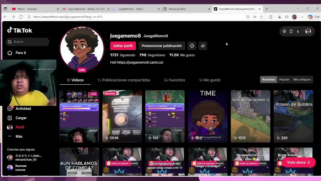The width and height of the screenshot is (321, 181).
Task: Click Promocionar publicación button
Action: tap(162, 46)
